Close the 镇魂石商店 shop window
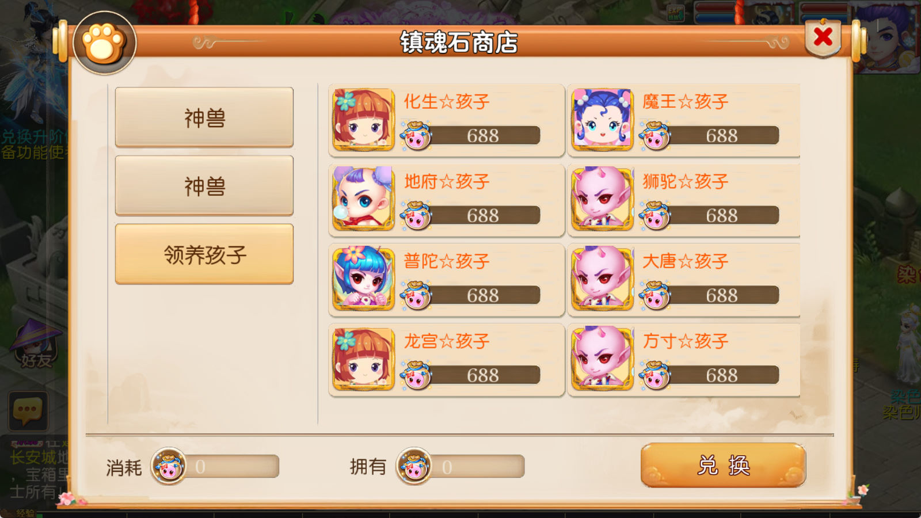This screenshot has width=921, height=518. tap(823, 37)
